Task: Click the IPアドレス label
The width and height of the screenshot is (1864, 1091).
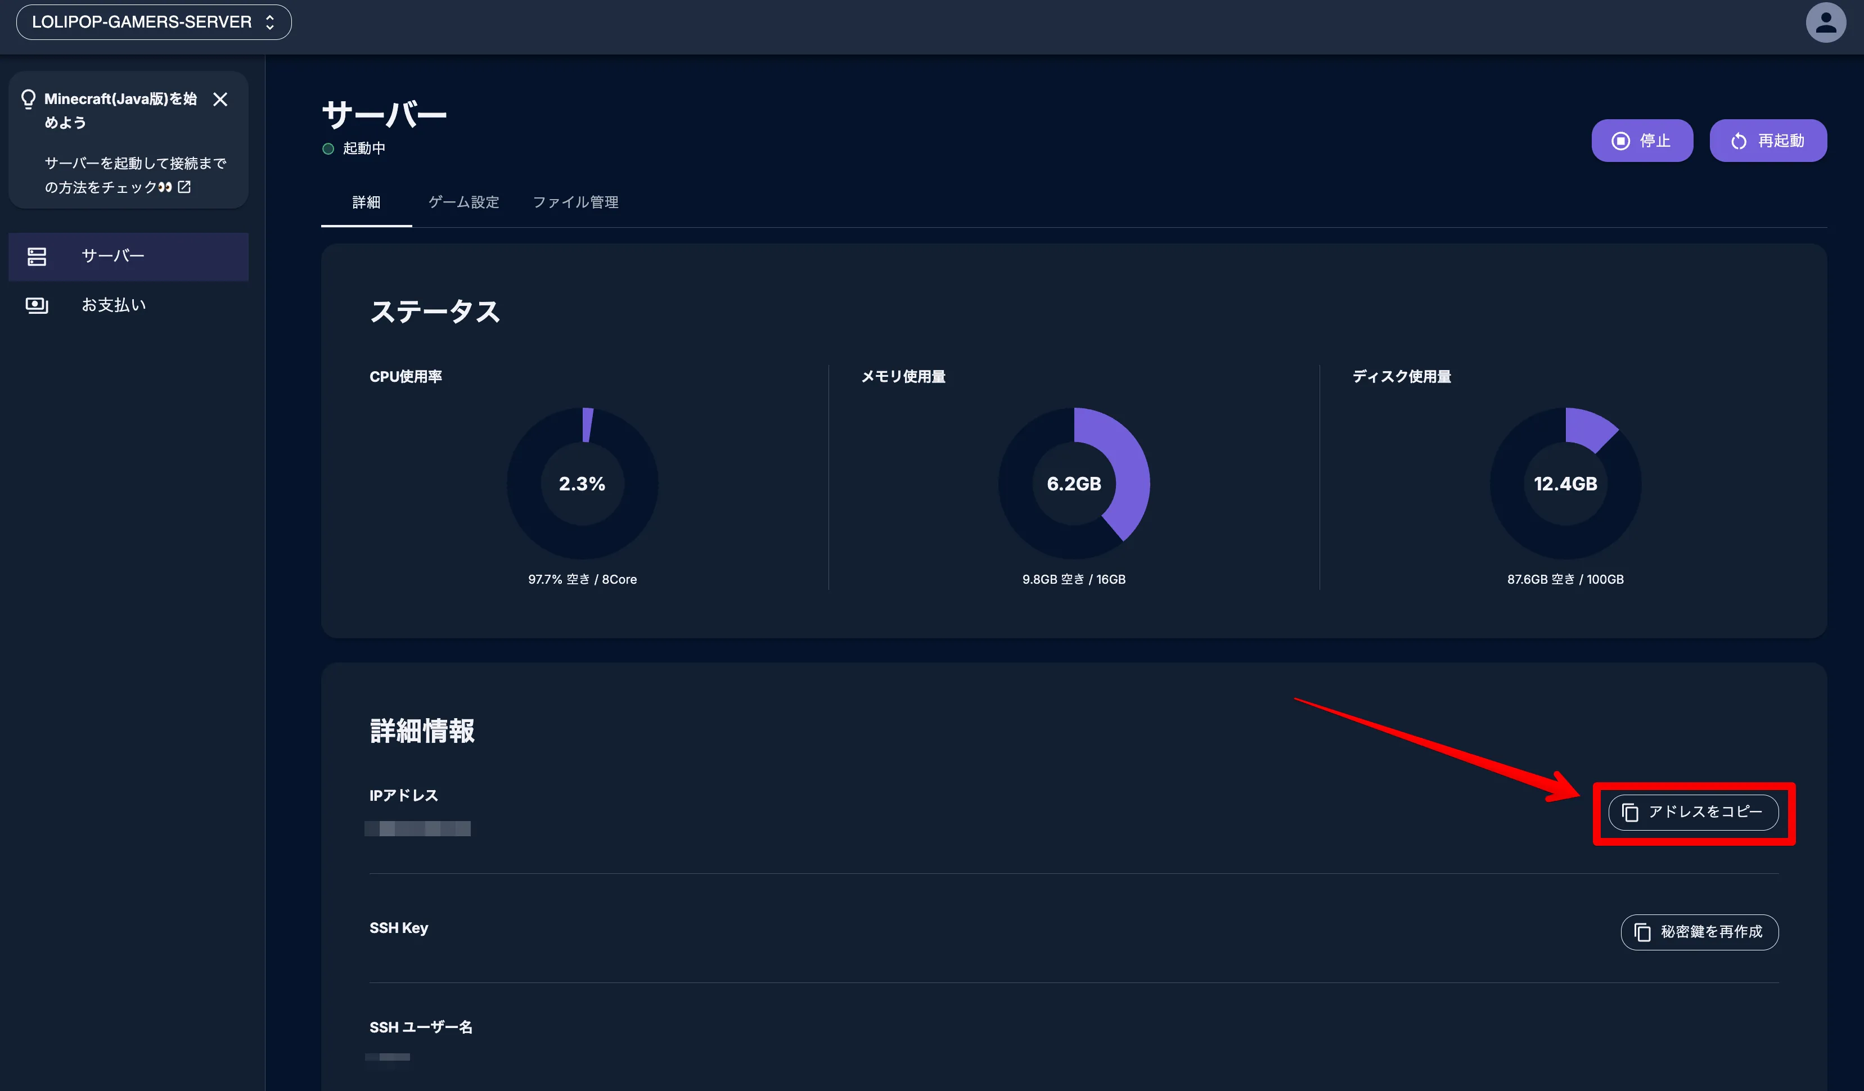Action: coord(404,795)
